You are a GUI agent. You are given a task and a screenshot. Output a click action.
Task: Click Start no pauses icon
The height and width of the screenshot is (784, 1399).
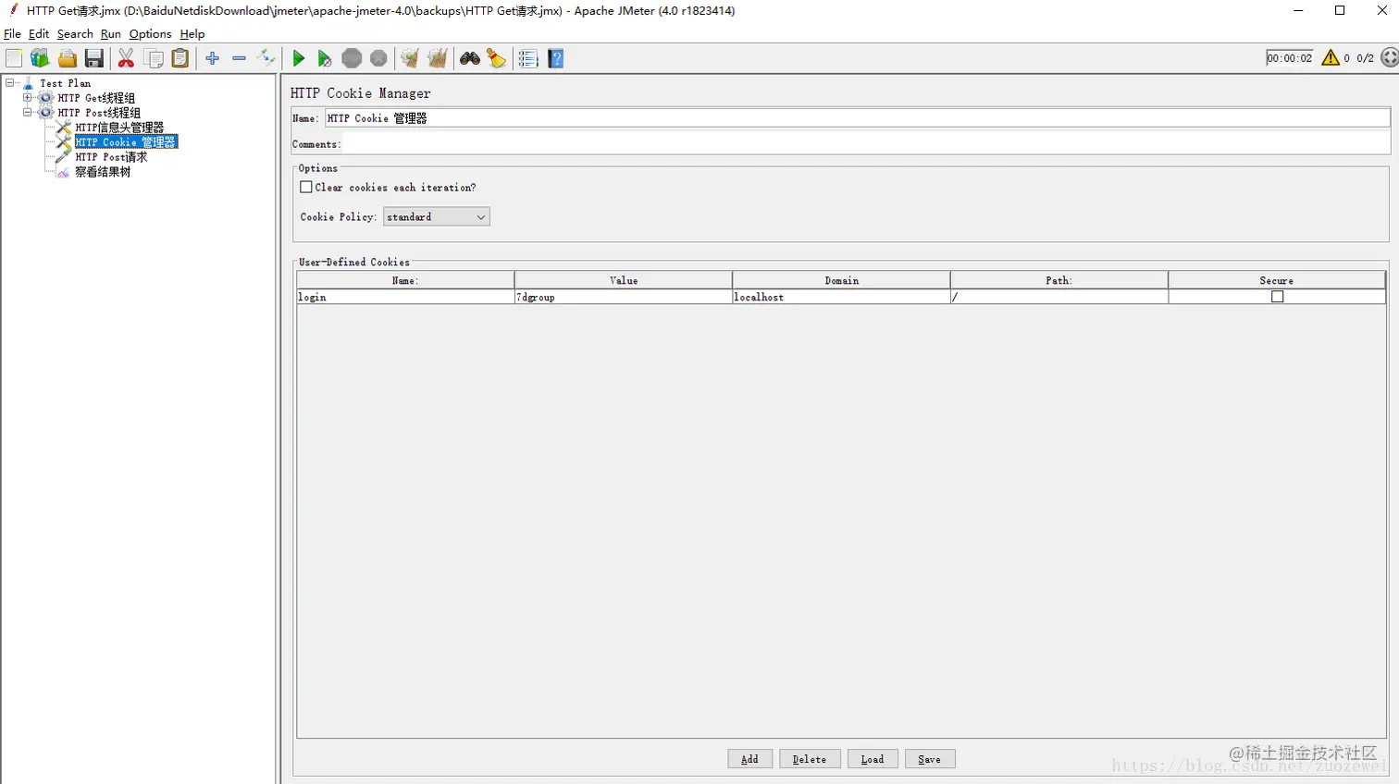coord(324,58)
